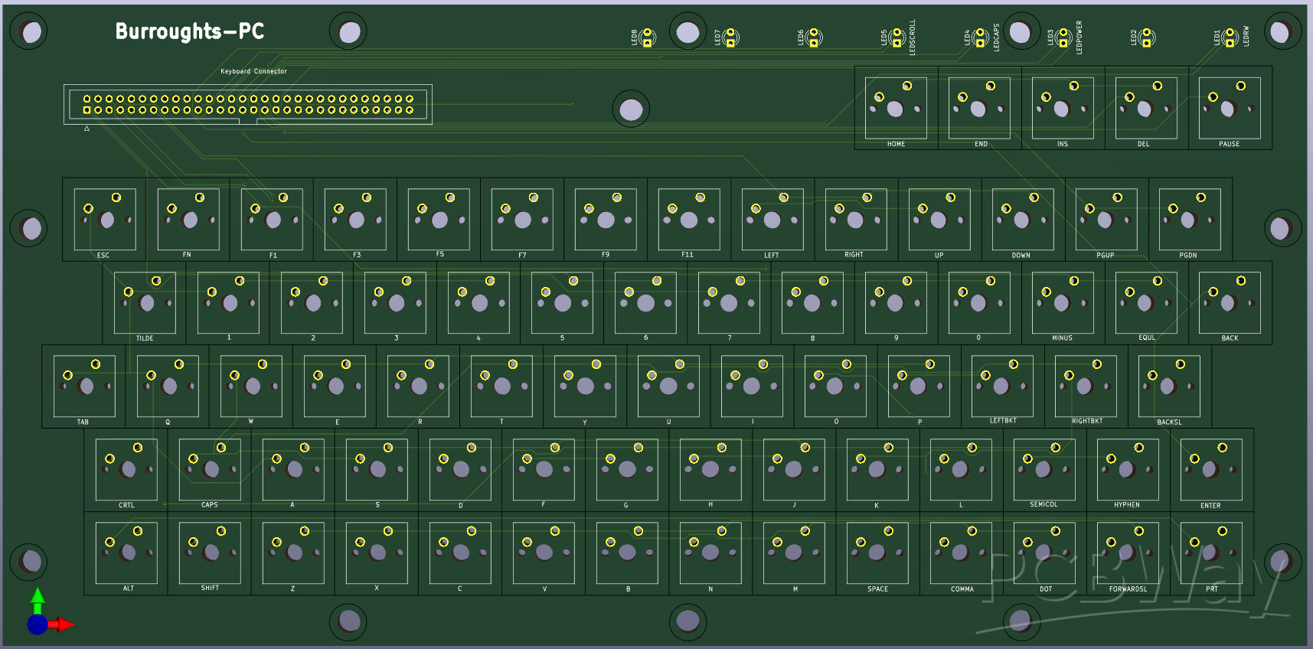Select the BACKSL key switch footprint
This screenshot has height=649, width=1313.
pos(1169,386)
